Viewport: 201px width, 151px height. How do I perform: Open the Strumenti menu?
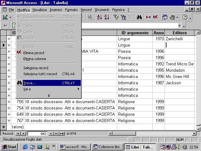click(x=102, y=10)
